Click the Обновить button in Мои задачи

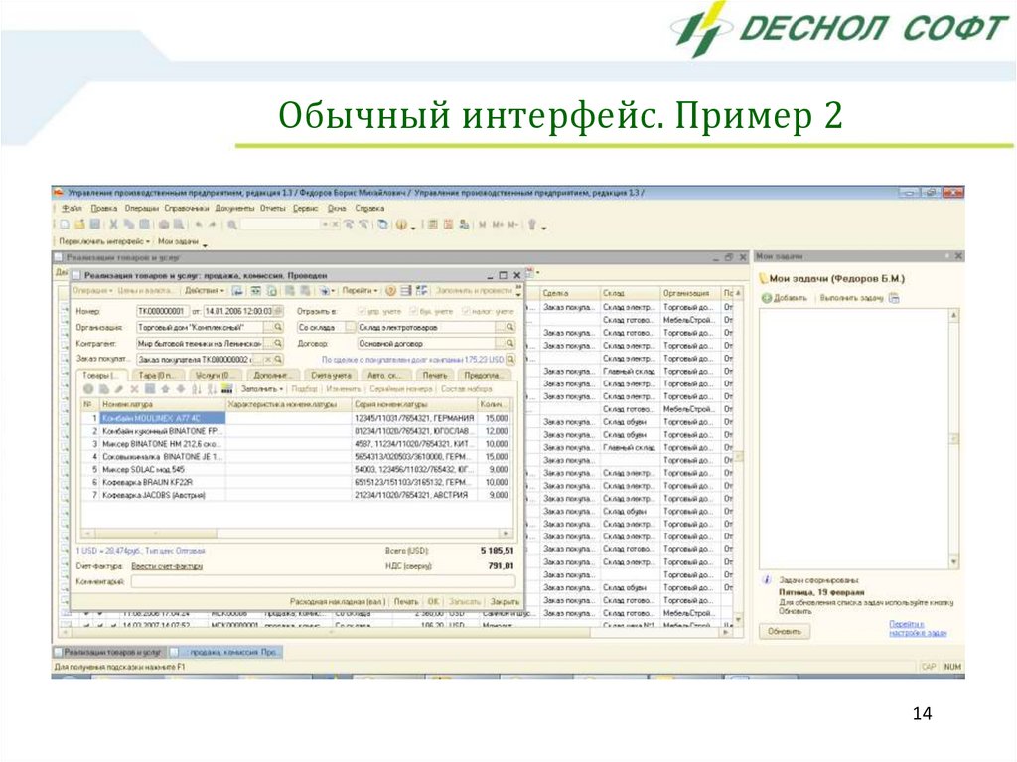(785, 632)
